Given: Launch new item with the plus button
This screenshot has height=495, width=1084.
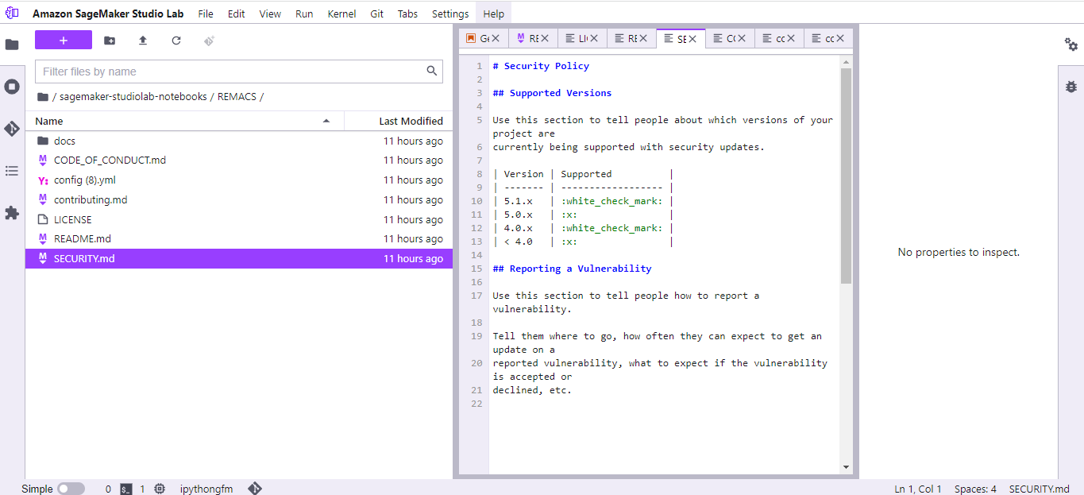Looking at the screenshot, I should (x=64, y=41).
